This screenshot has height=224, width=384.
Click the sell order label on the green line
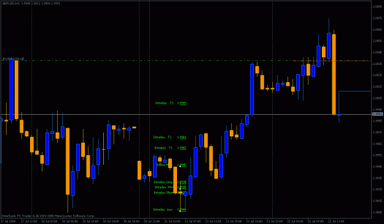tap(13, 59)
